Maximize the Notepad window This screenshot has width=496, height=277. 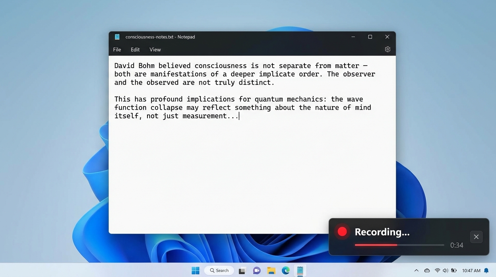(370, 37)
